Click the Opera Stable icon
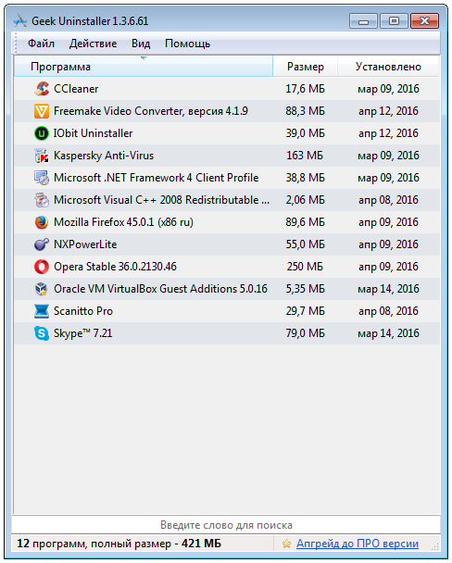The image size is (452, 563). coord(42,267)
